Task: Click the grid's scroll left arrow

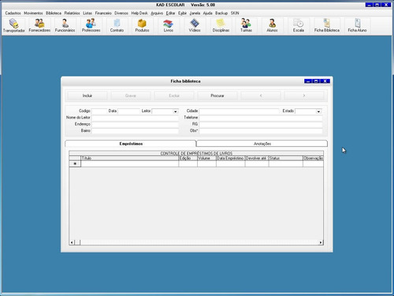Action: (x=72, y=242)
